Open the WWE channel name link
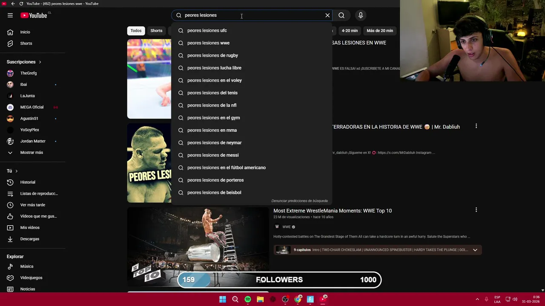This screenshot has width=545, height=306. (286, 227)
